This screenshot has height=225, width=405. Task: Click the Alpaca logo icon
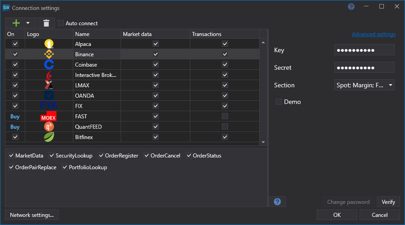[49, 44]
